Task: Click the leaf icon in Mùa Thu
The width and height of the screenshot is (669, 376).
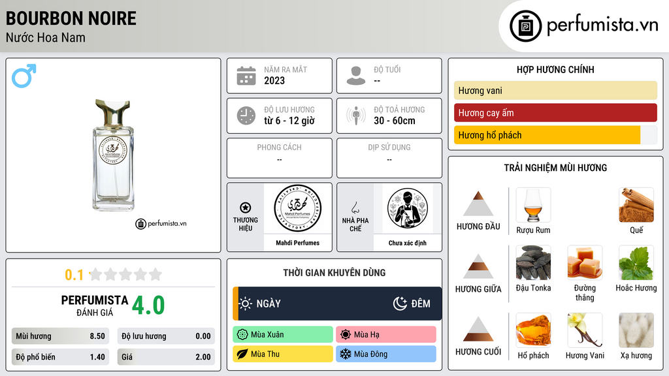Action: [242, 354]
